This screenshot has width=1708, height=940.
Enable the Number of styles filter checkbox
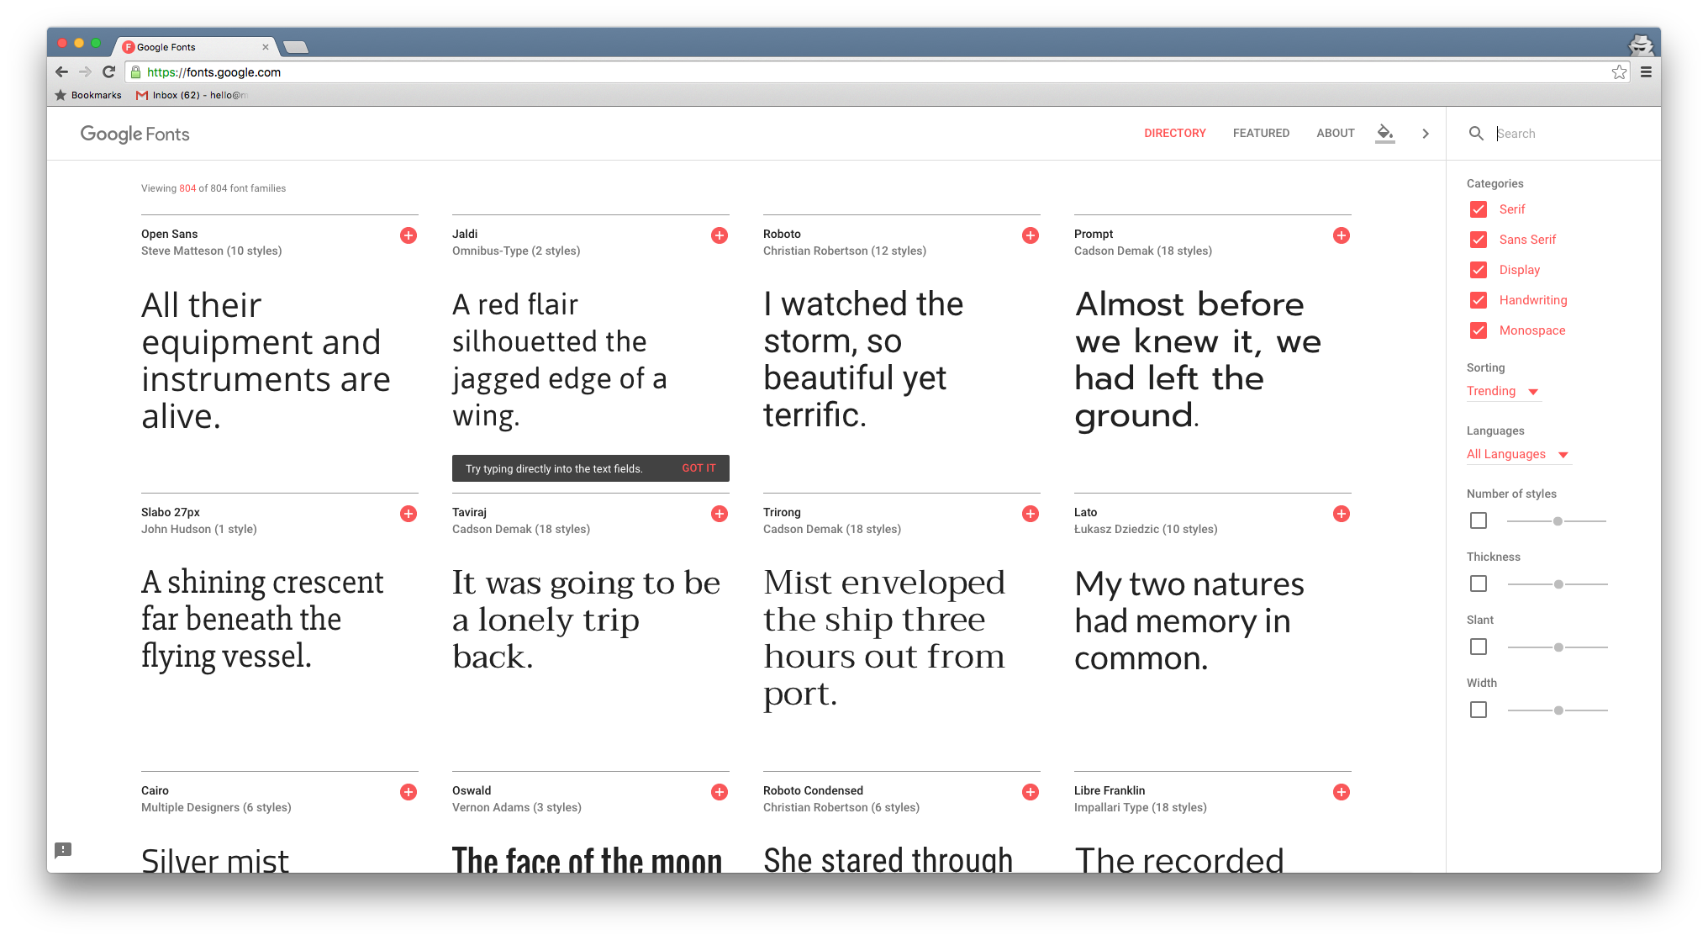1479,520
